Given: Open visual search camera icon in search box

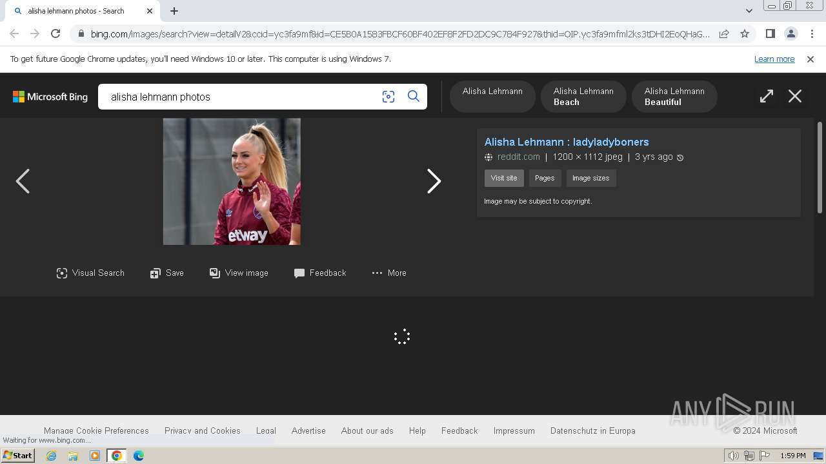Looking at the screenshot, I should (388, 97).
